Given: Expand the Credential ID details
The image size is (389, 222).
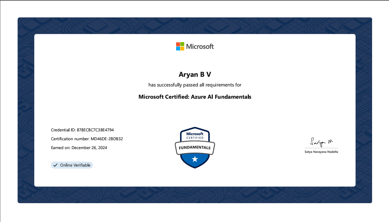Looking at the screenshot, I should pos(82,130).
